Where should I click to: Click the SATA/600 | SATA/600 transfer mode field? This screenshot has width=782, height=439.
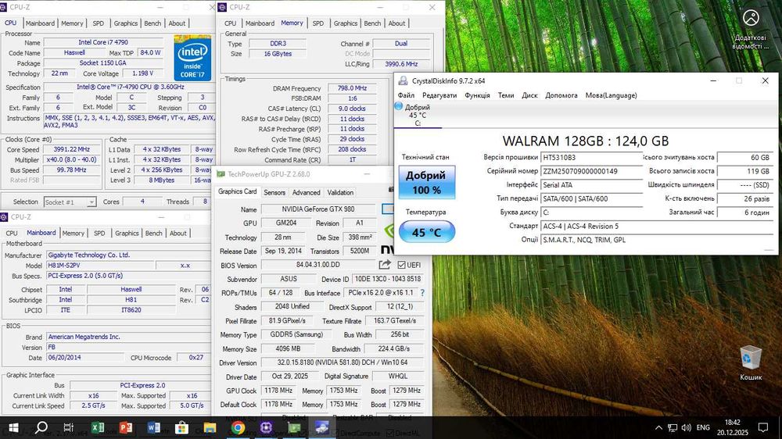tap(591, 198)
